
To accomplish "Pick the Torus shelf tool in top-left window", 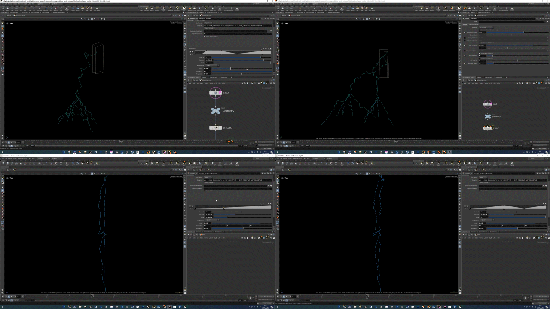I will (17, 9).
